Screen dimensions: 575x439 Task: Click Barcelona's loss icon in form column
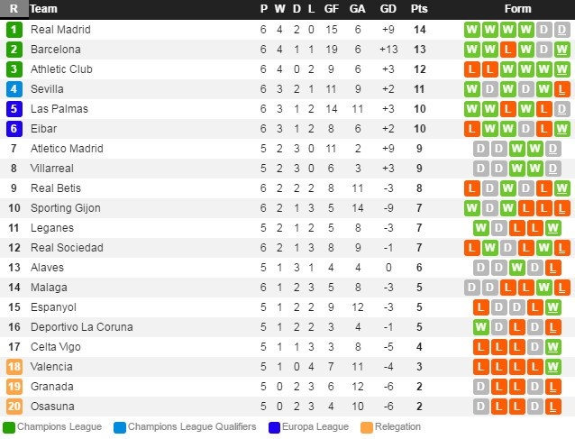pos(507,50)
